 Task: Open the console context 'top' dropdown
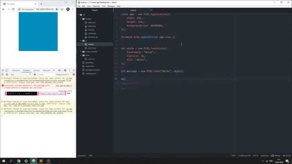(21, 75)
